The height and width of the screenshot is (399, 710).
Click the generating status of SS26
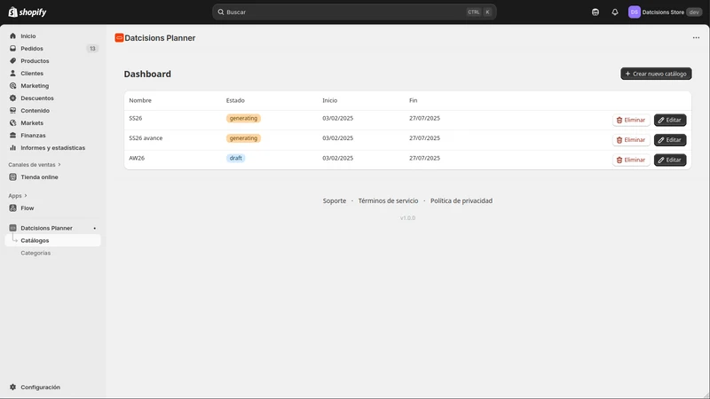(x=243, y=118)
